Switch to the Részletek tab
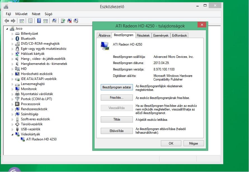Screen dimensions: 249x172 click(x=143, y=36)
